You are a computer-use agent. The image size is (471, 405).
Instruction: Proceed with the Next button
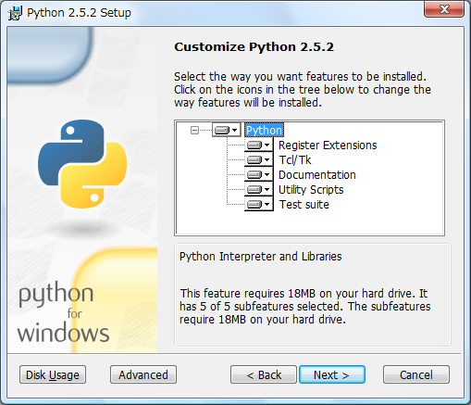pyautogui.click(x=332, y=374)
